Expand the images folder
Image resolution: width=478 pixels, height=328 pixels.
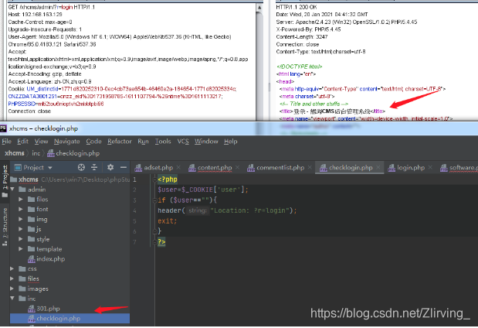click(12, 289)
